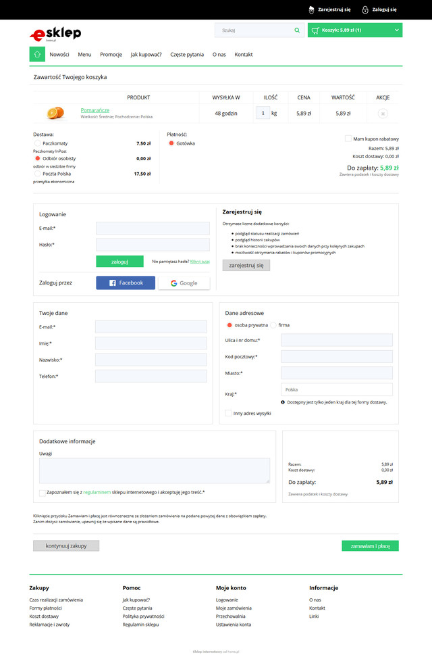This screenshot has height=655, width=432.
Task: Log in with the Google button
Action: [x=184, y=283]
